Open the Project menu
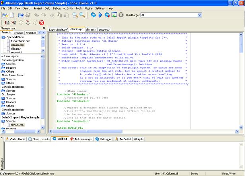245x176 pixels. click(38, 8)
